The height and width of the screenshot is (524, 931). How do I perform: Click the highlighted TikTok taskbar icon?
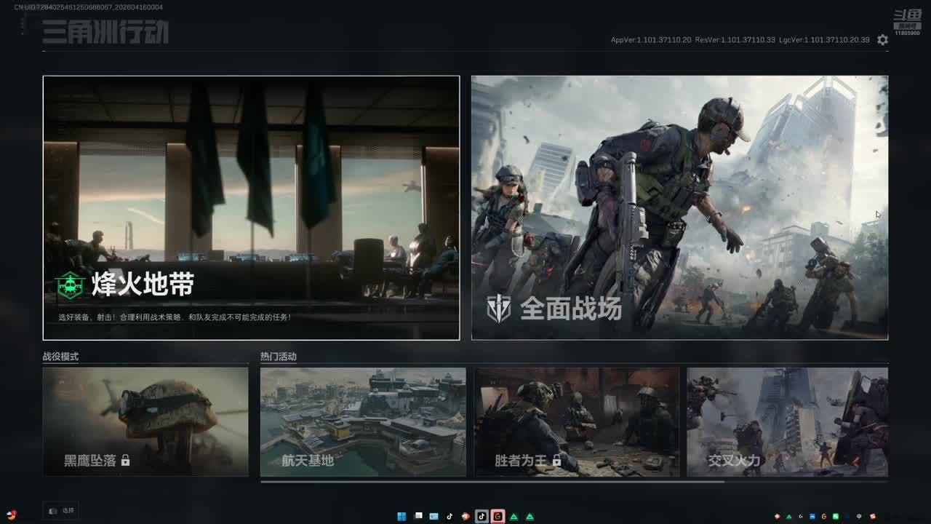482,516
